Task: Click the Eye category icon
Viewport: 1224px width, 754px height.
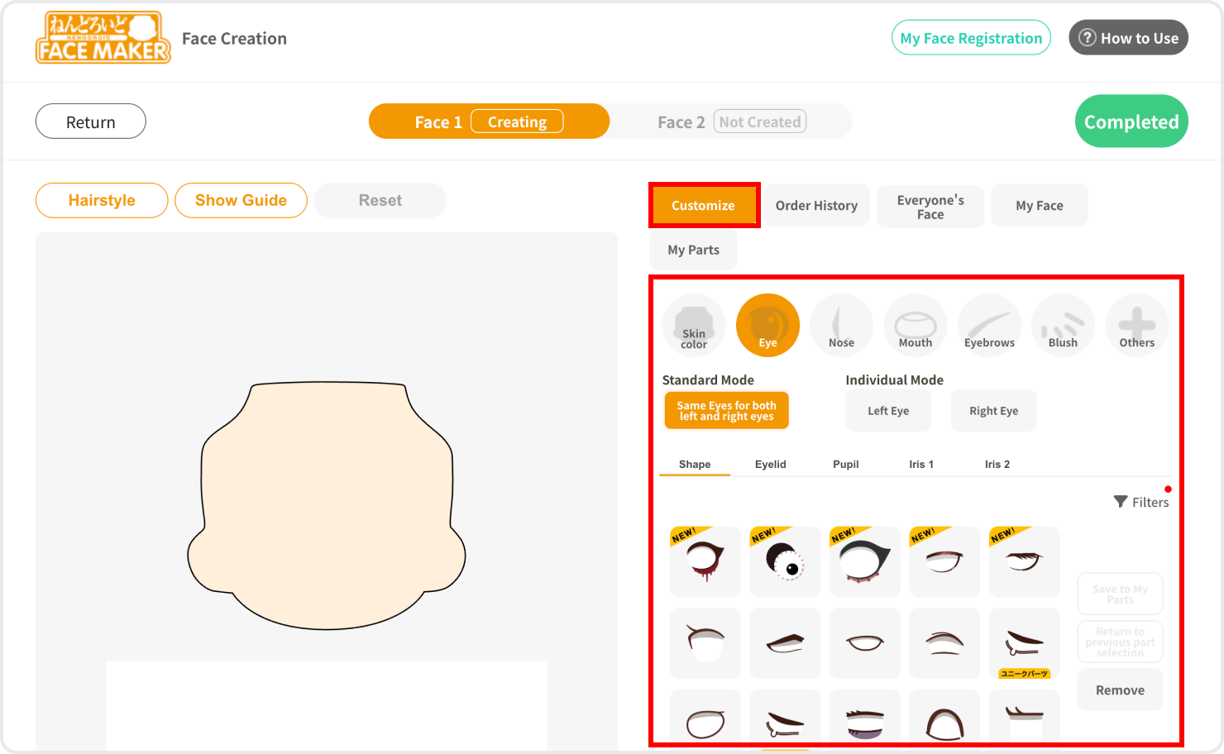Action: (x=767, y=326)
